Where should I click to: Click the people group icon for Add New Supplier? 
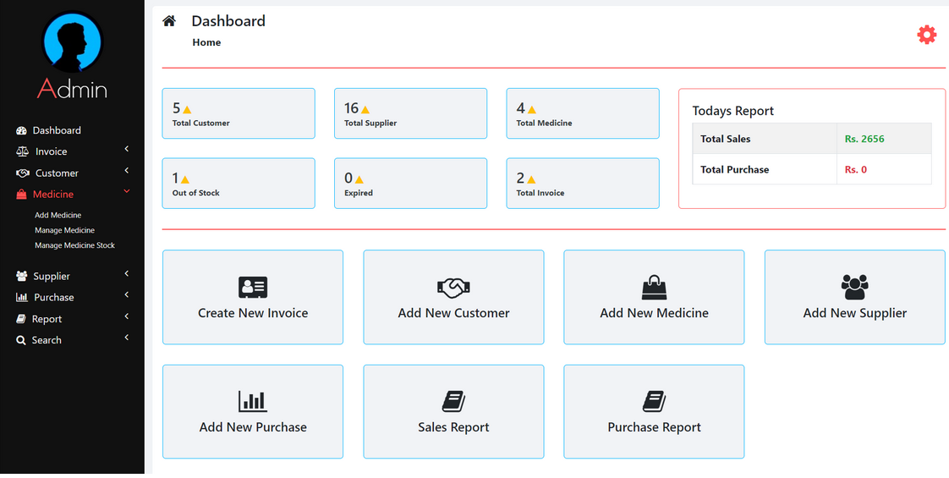pyautogui.click(x=854, y=287)
